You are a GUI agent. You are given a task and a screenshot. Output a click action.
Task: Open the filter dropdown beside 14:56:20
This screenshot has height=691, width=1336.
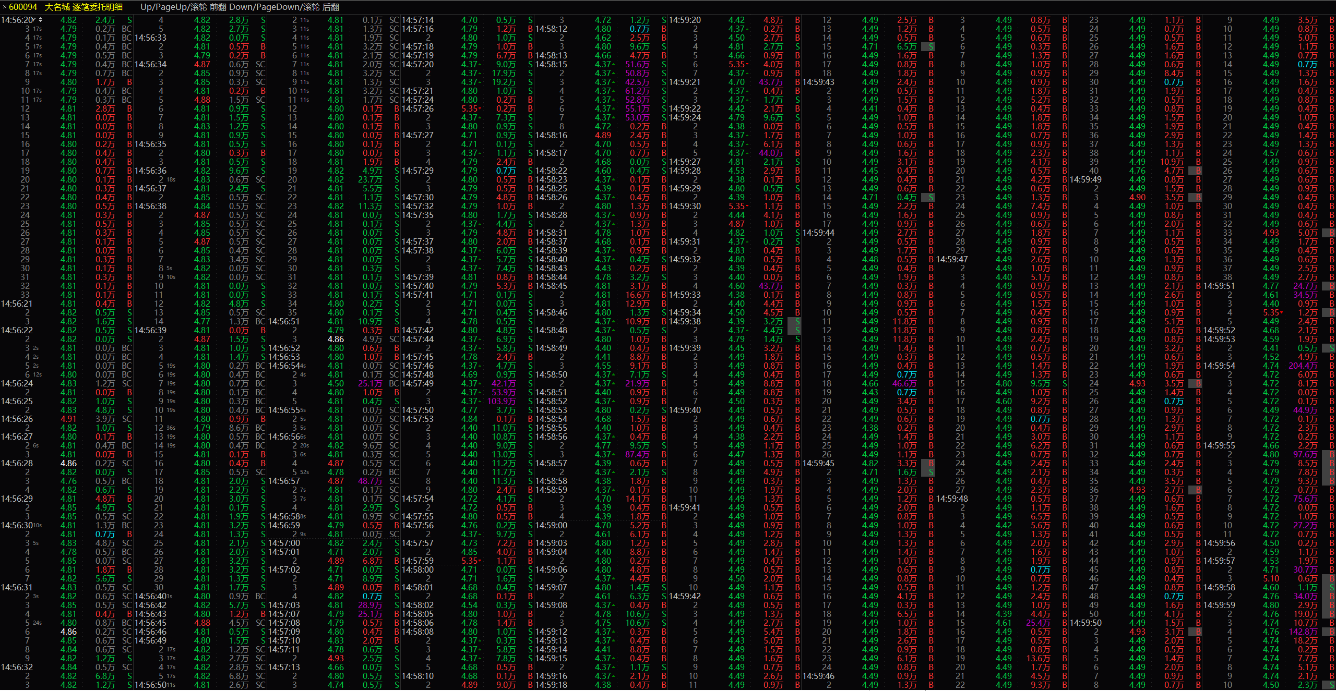click(x=34, y=20)
